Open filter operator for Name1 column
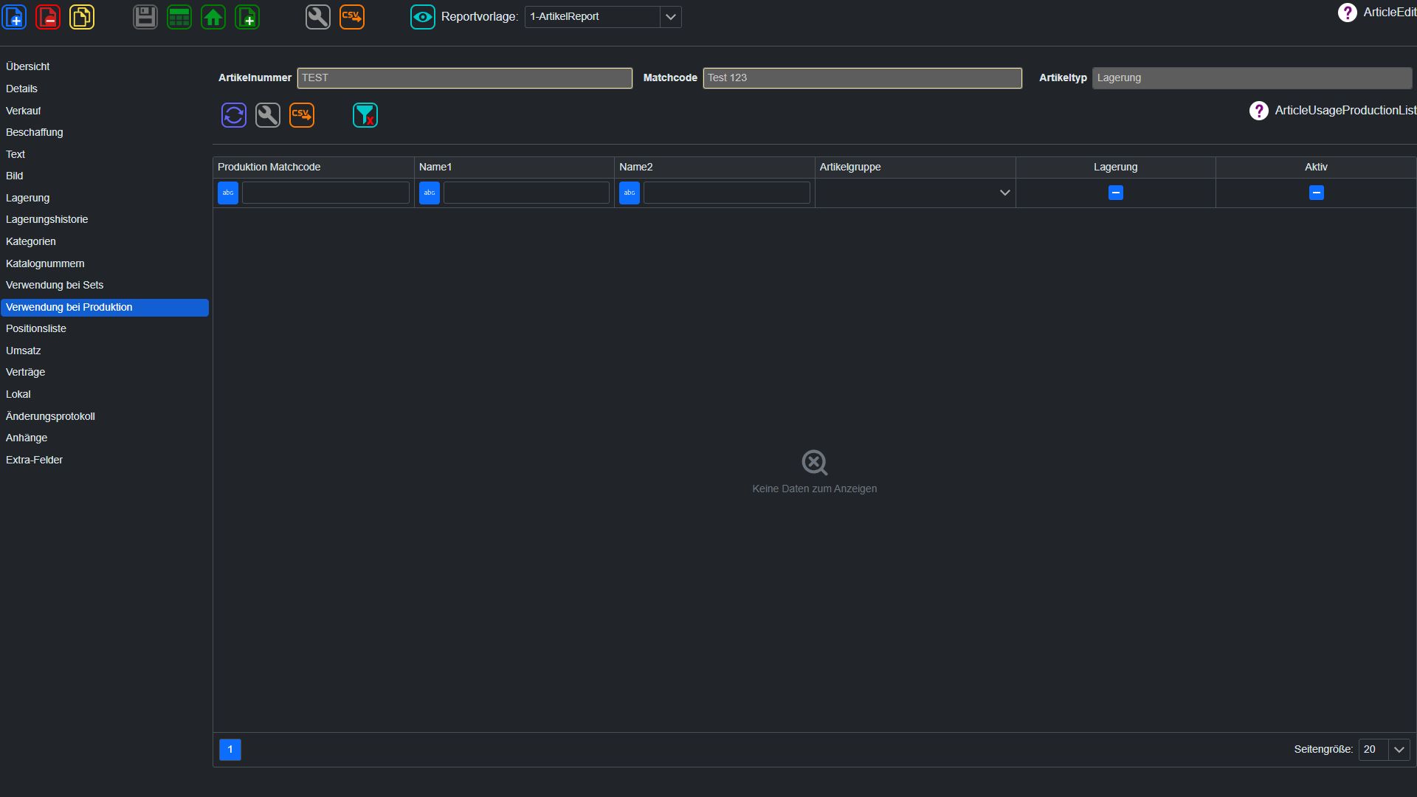 (430, 193)
